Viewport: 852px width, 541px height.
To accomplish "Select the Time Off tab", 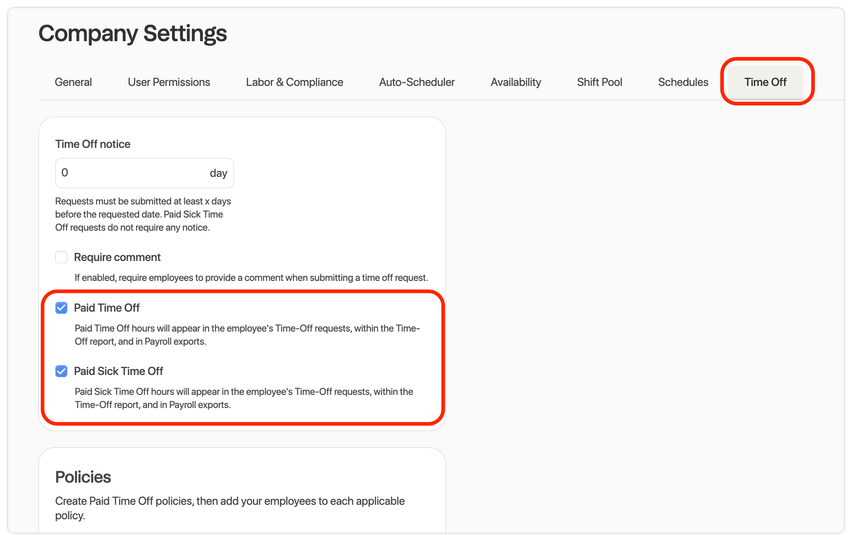I will 765,82.
